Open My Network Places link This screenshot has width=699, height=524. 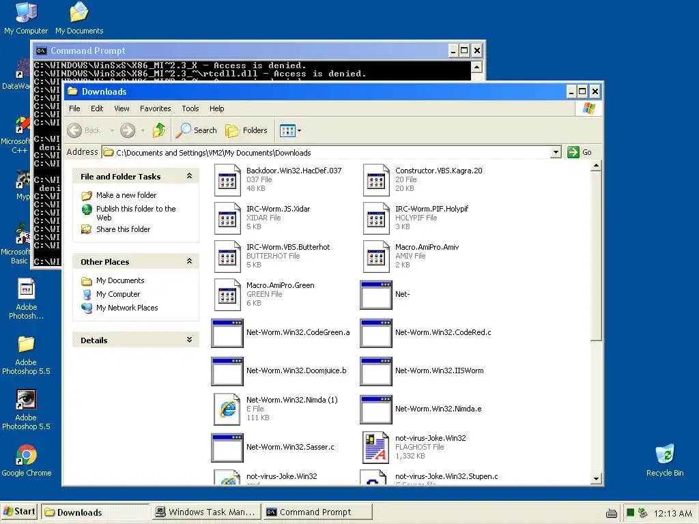click(127, 308)
